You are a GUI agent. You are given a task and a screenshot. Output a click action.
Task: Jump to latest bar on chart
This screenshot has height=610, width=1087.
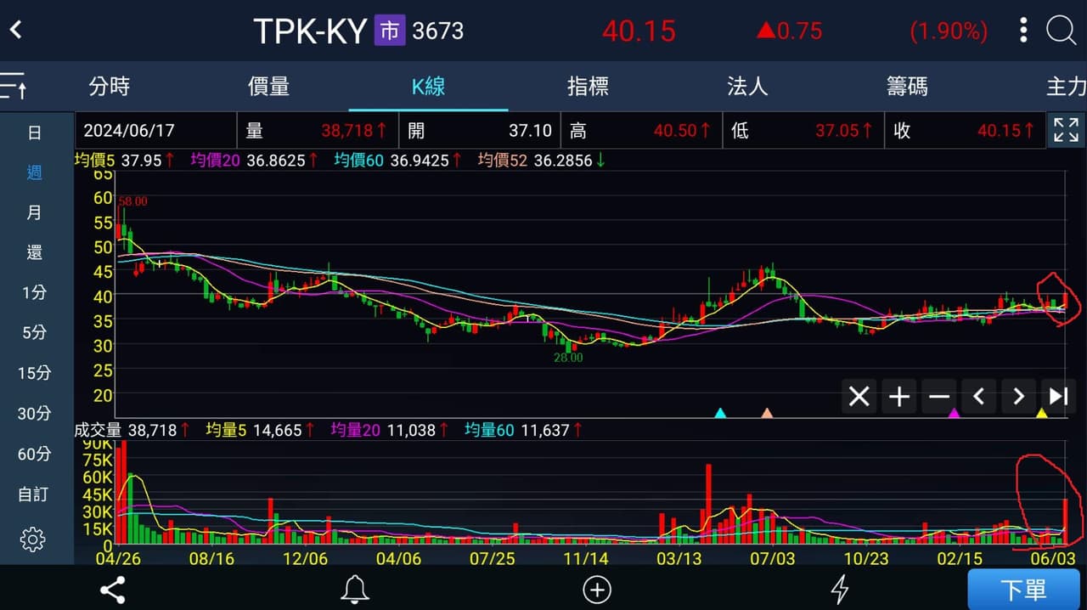1057,396
